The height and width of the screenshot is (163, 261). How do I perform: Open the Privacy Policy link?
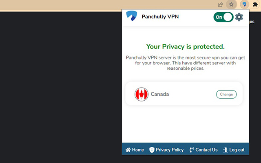pos(170,150)
